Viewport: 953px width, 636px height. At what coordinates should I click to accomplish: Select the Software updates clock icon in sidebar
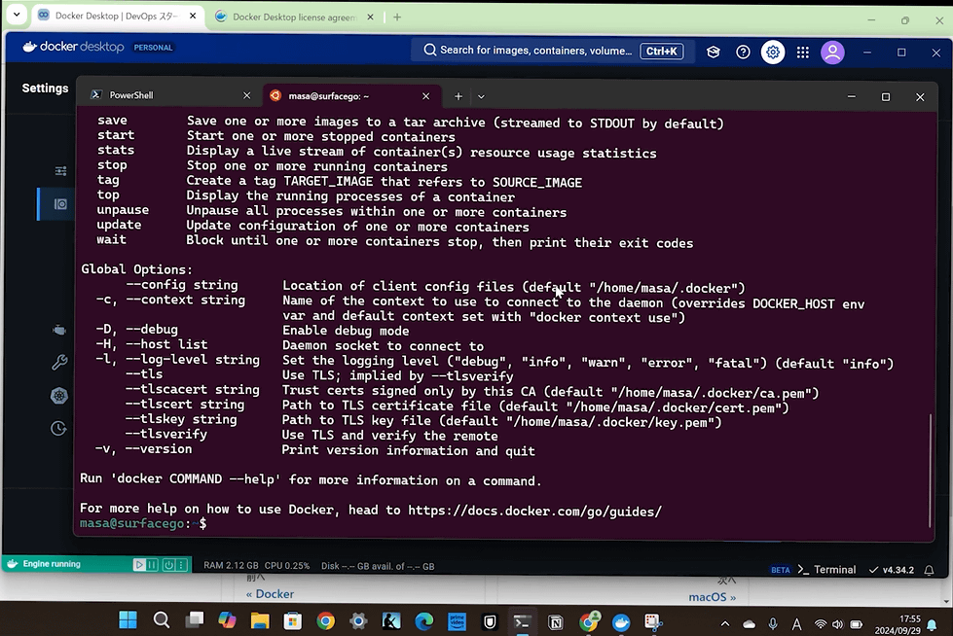59,428
